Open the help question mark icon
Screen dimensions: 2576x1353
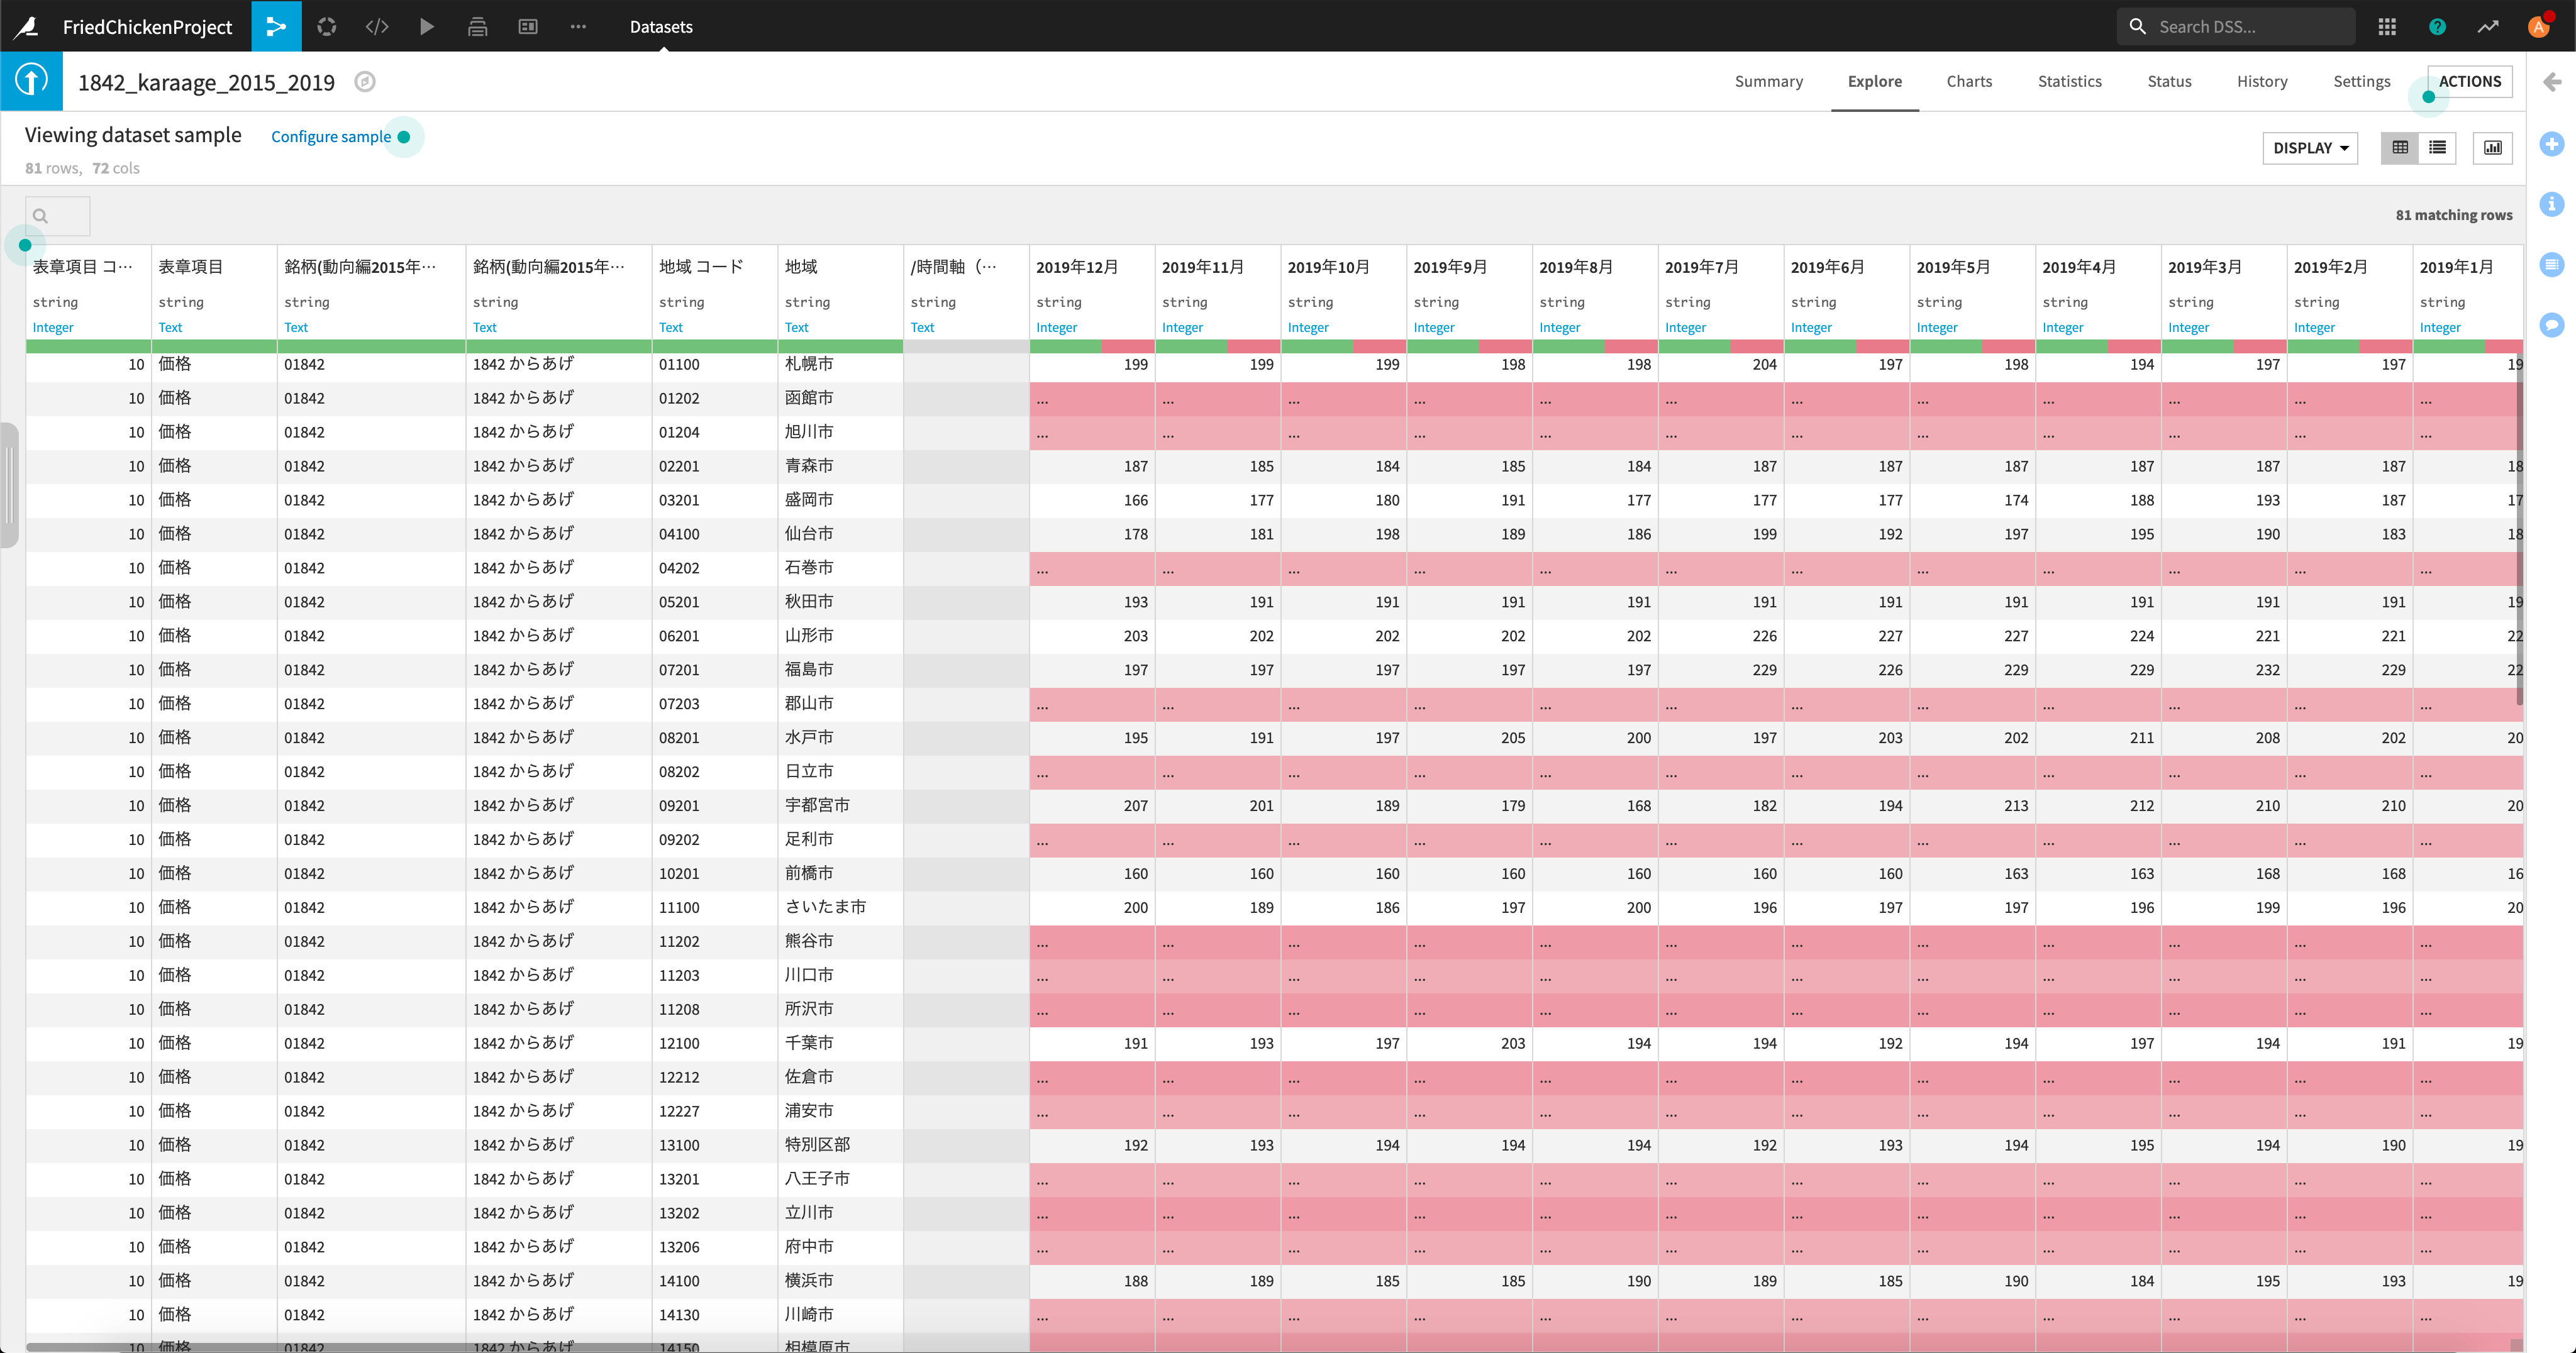(x=2437, y=26)
